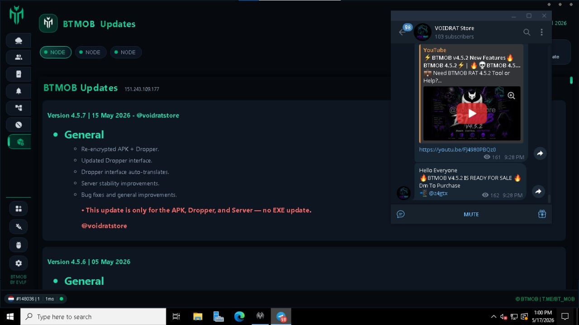
Task: Play the BTMOB v4.5.2 YouTube video
Action: coord(472,113)
